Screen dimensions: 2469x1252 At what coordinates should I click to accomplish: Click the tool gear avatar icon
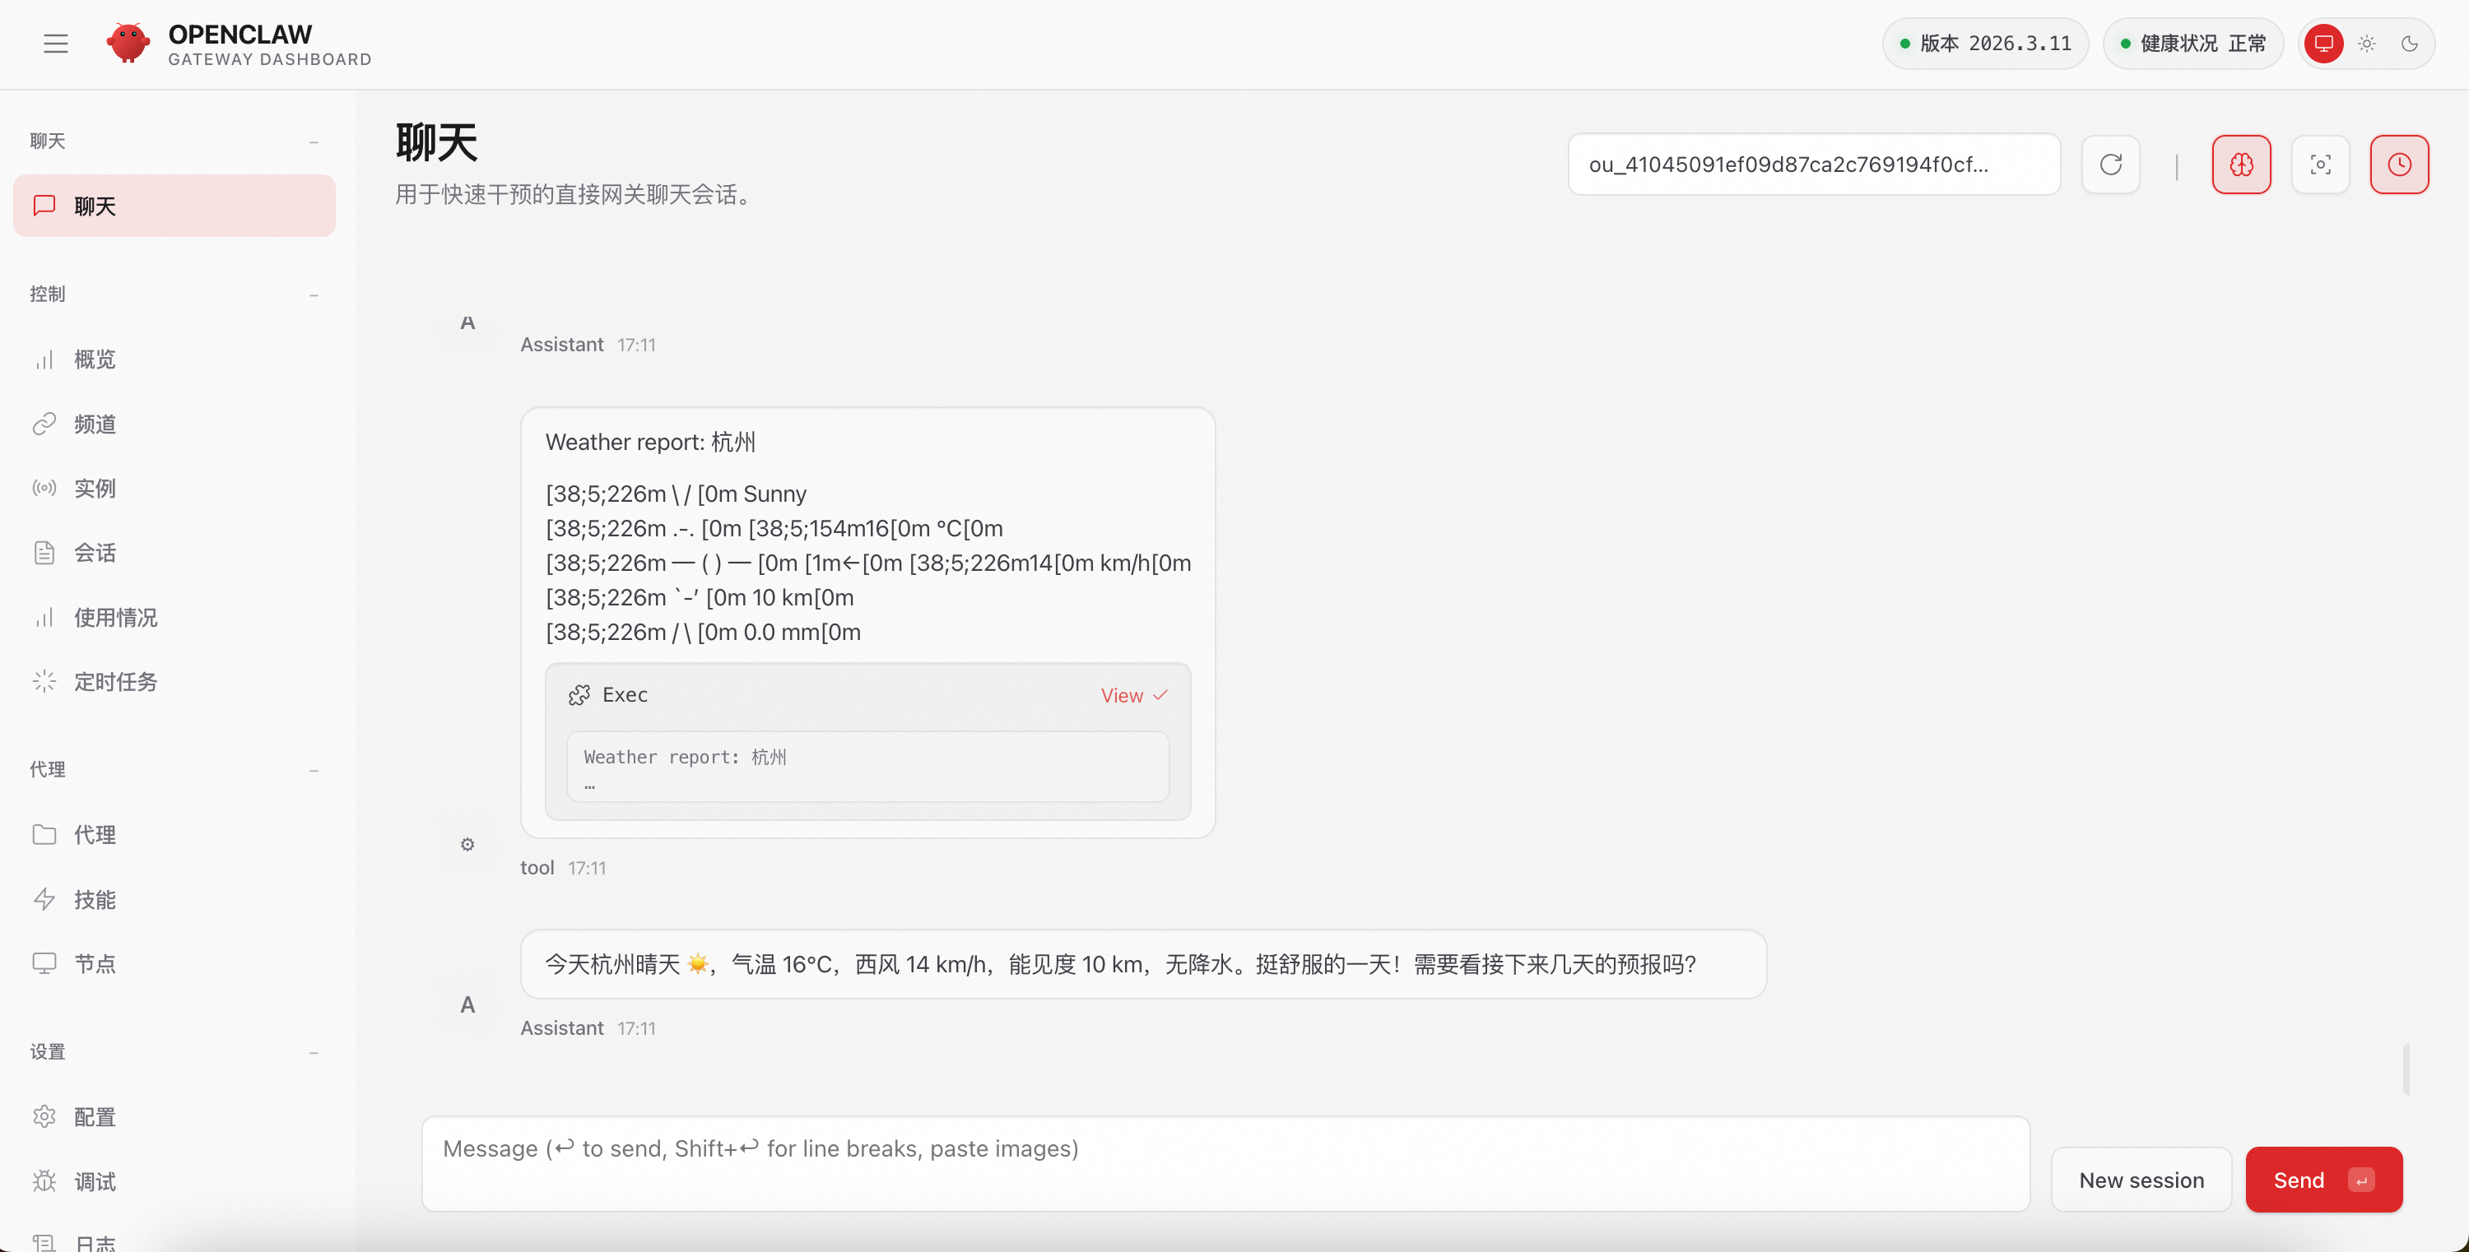(467, 844)
